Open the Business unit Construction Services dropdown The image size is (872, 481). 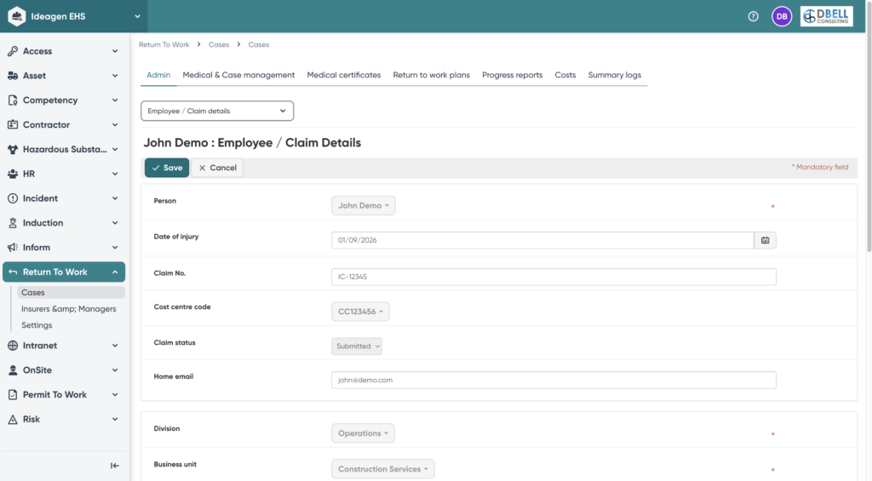point(382,469)
